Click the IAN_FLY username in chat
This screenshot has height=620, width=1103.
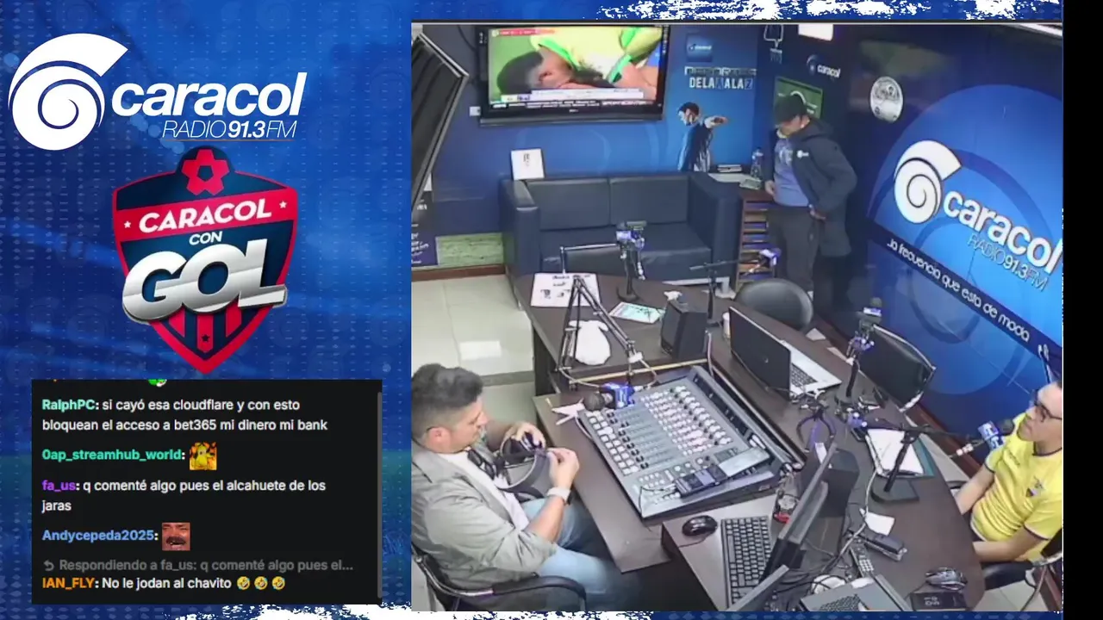[69, 583]
